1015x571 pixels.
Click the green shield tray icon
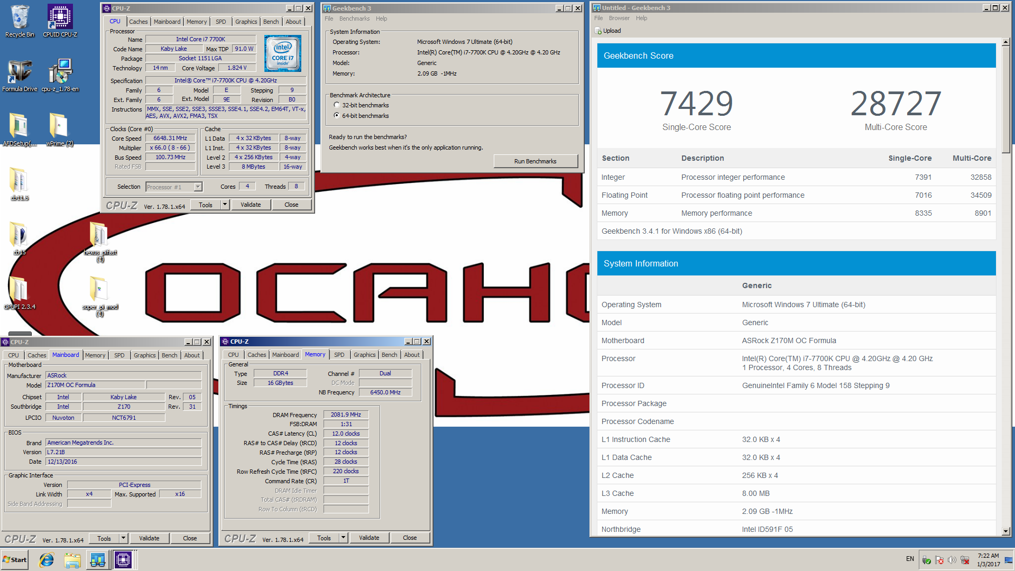click(927, 560)
